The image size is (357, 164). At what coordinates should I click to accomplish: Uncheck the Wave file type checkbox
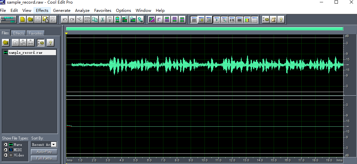5,145
